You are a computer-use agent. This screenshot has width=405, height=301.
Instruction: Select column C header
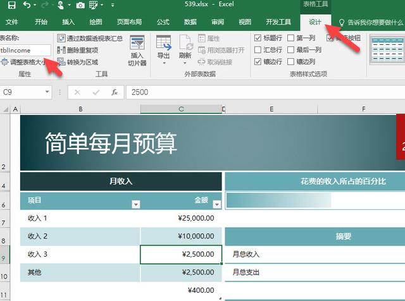coord(181,109)
